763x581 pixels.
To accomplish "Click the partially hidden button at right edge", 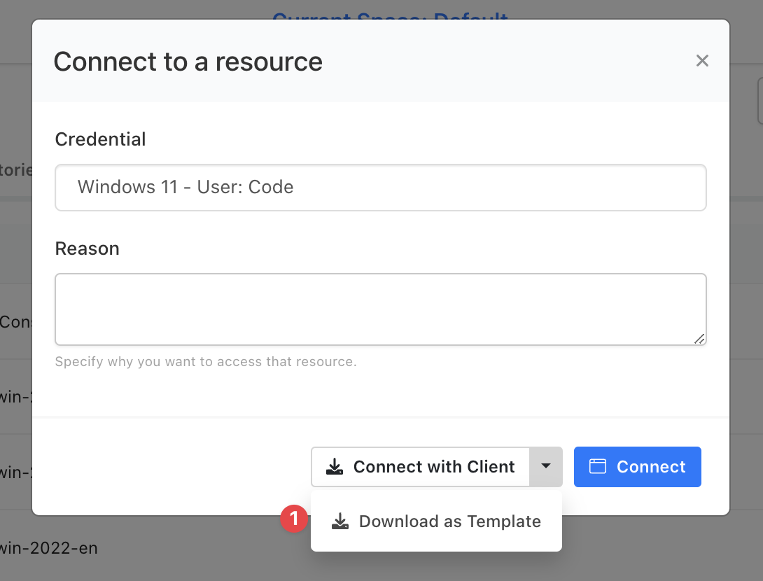I will [759, 101].
